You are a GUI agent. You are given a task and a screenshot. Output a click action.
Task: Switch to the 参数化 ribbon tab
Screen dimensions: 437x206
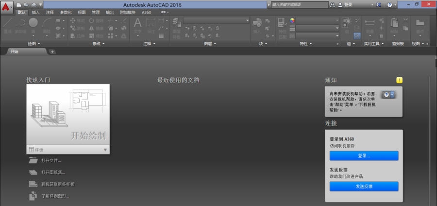click(x=66, y=12)
